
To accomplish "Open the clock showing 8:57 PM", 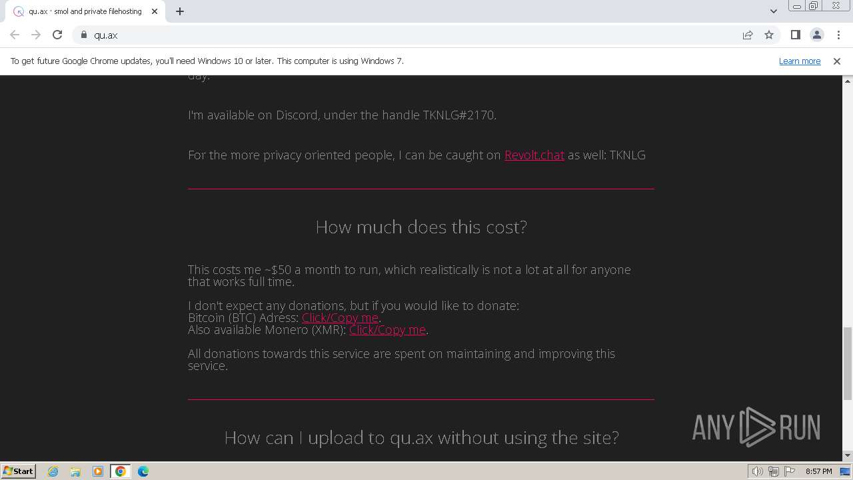I will [818, 471].
